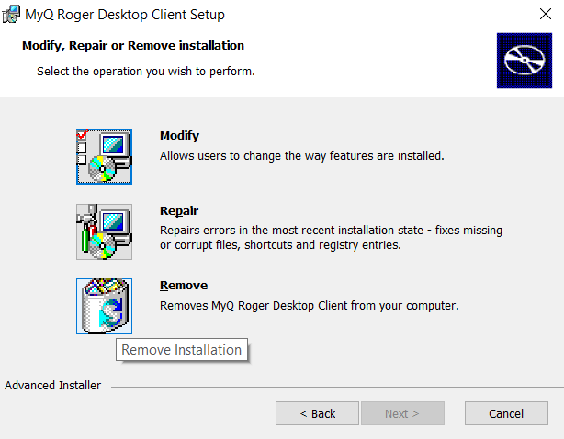The width and height of the screenshot is (564, 439).
Task: Go back with the Back button
Action: (x=317, y=413)
